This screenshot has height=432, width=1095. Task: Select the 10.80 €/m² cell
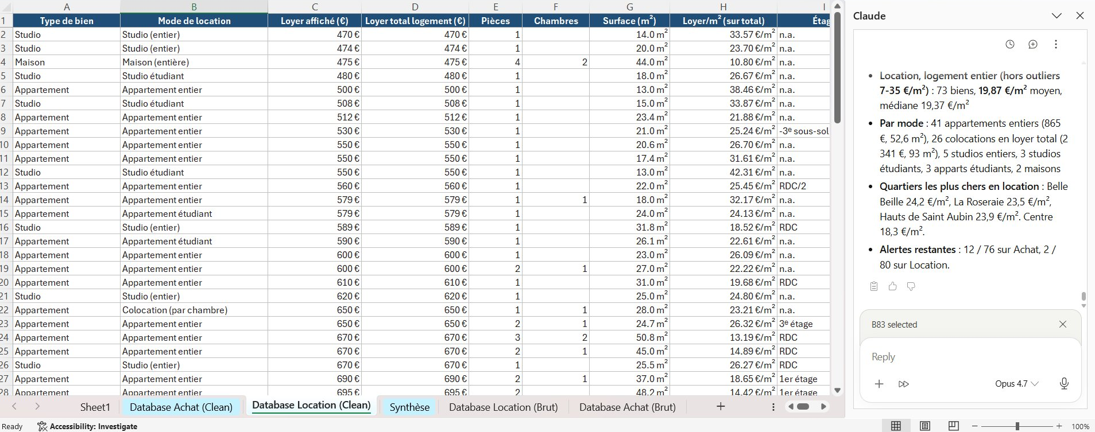(x=723, y=62)
